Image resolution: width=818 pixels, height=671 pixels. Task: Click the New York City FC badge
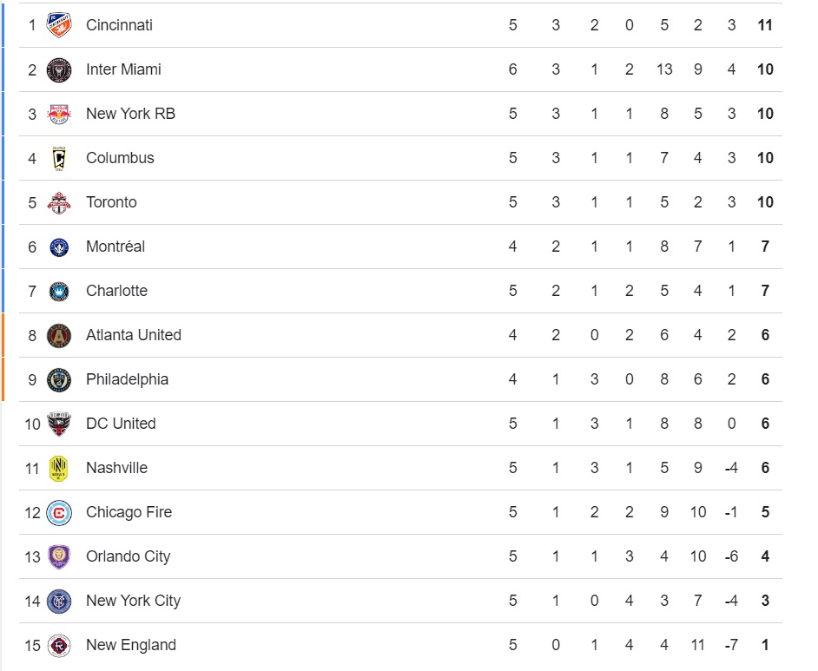coord(59,602)
